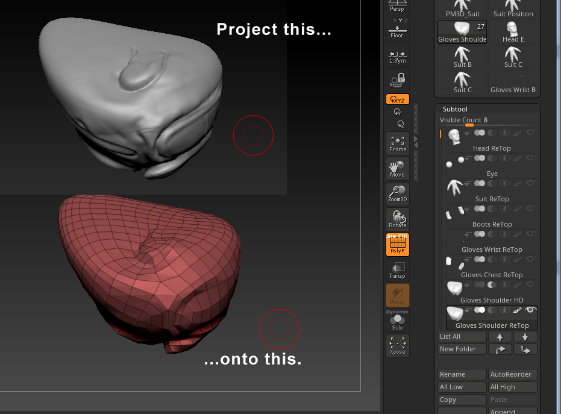Select the Y-axis rotation icon

point(398,112)
